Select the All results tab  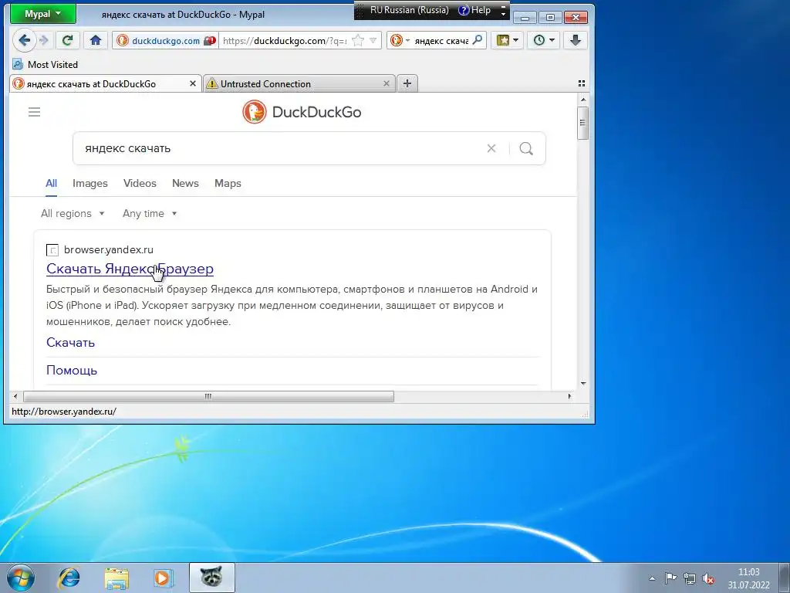tap(52, 184)
